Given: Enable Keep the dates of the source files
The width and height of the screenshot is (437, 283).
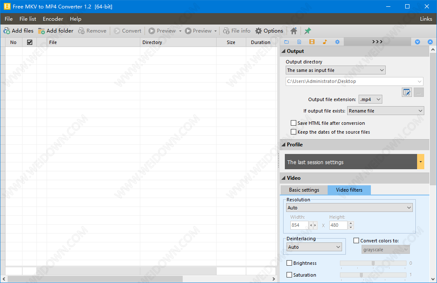Looking at the screenshot, I should click(293, 132).
